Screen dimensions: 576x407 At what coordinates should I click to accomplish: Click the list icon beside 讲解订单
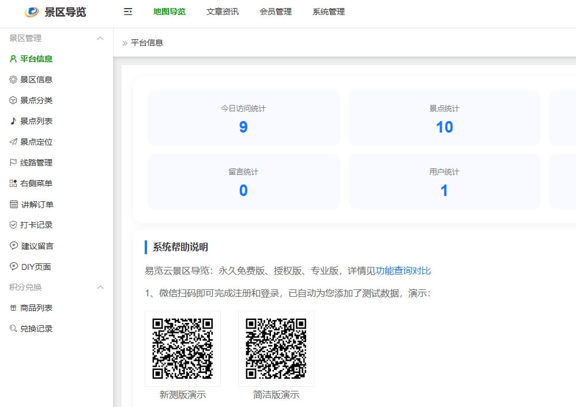pyautogui.click(x=14, y=204)
